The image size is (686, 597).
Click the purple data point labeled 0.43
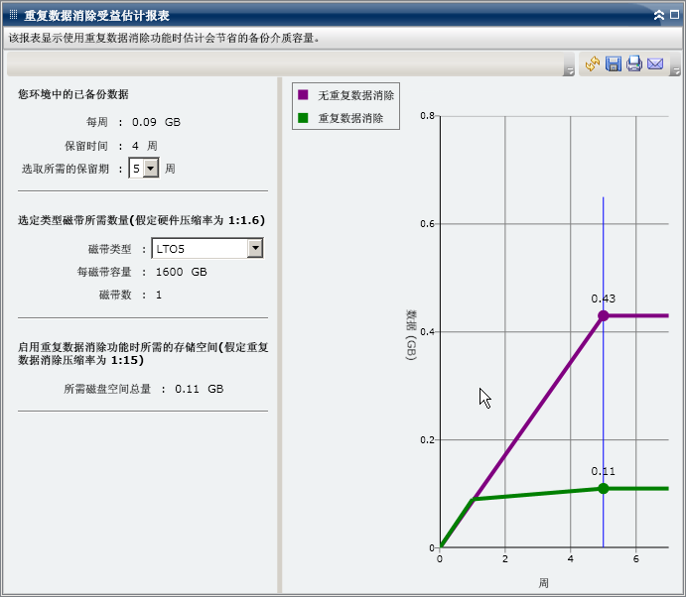(604, 315)
